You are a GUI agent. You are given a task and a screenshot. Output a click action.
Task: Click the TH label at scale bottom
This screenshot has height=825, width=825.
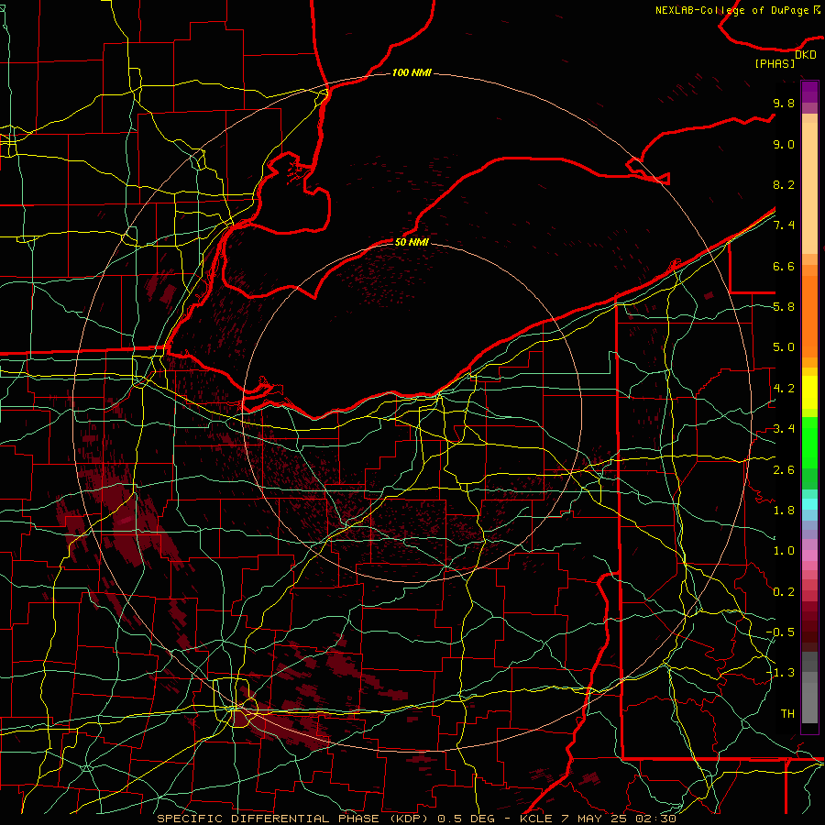coord(787,714)
